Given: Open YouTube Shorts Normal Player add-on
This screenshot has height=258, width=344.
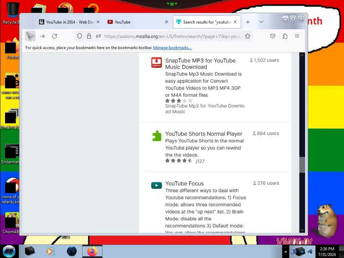Looking at the screenshot, I should pyautogui.click(x=204, y=134).
